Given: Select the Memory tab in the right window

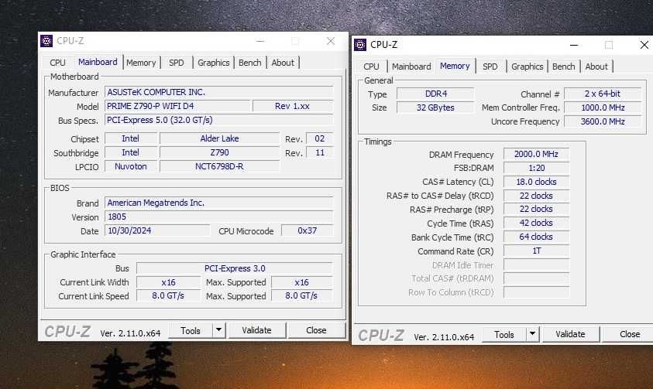Looking at the screenshot, I should 455,66.
